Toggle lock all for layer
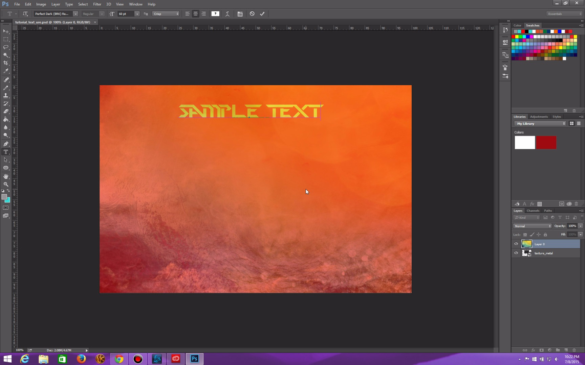This screenshot has height=365, width=585. (x=545, y=235)
